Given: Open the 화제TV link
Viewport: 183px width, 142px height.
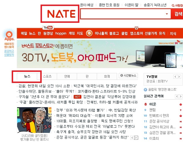Looking at the screenshot, I should click(x=162, y=81).
